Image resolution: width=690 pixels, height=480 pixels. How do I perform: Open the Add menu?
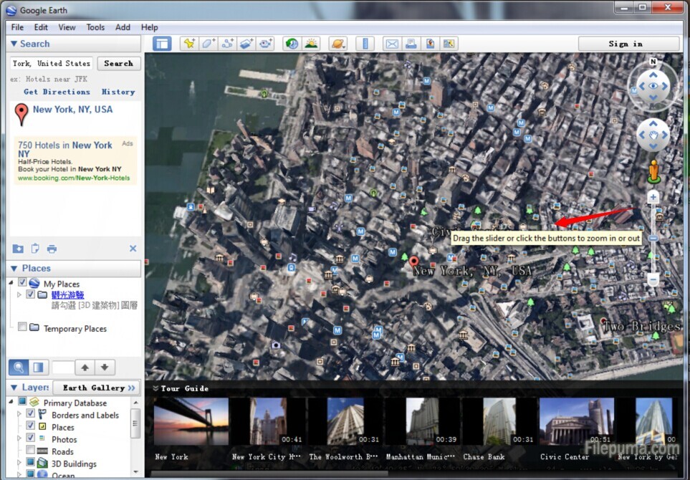click(123, 27)
